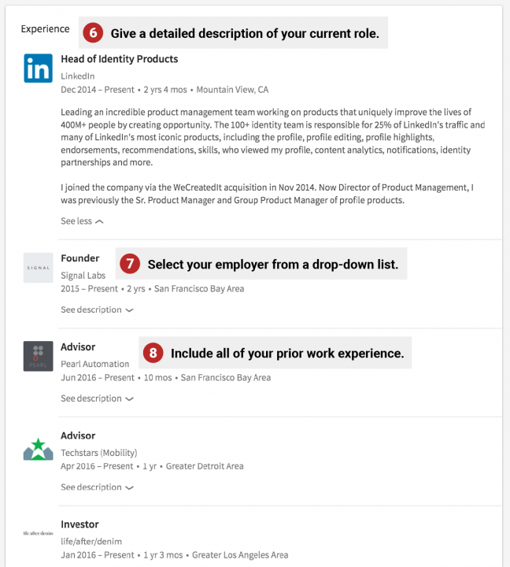Image resolution: width=510 pixels, height=567 pixels.
Task: Expand Signal Labs See description
Action: (x=97, y=309)
